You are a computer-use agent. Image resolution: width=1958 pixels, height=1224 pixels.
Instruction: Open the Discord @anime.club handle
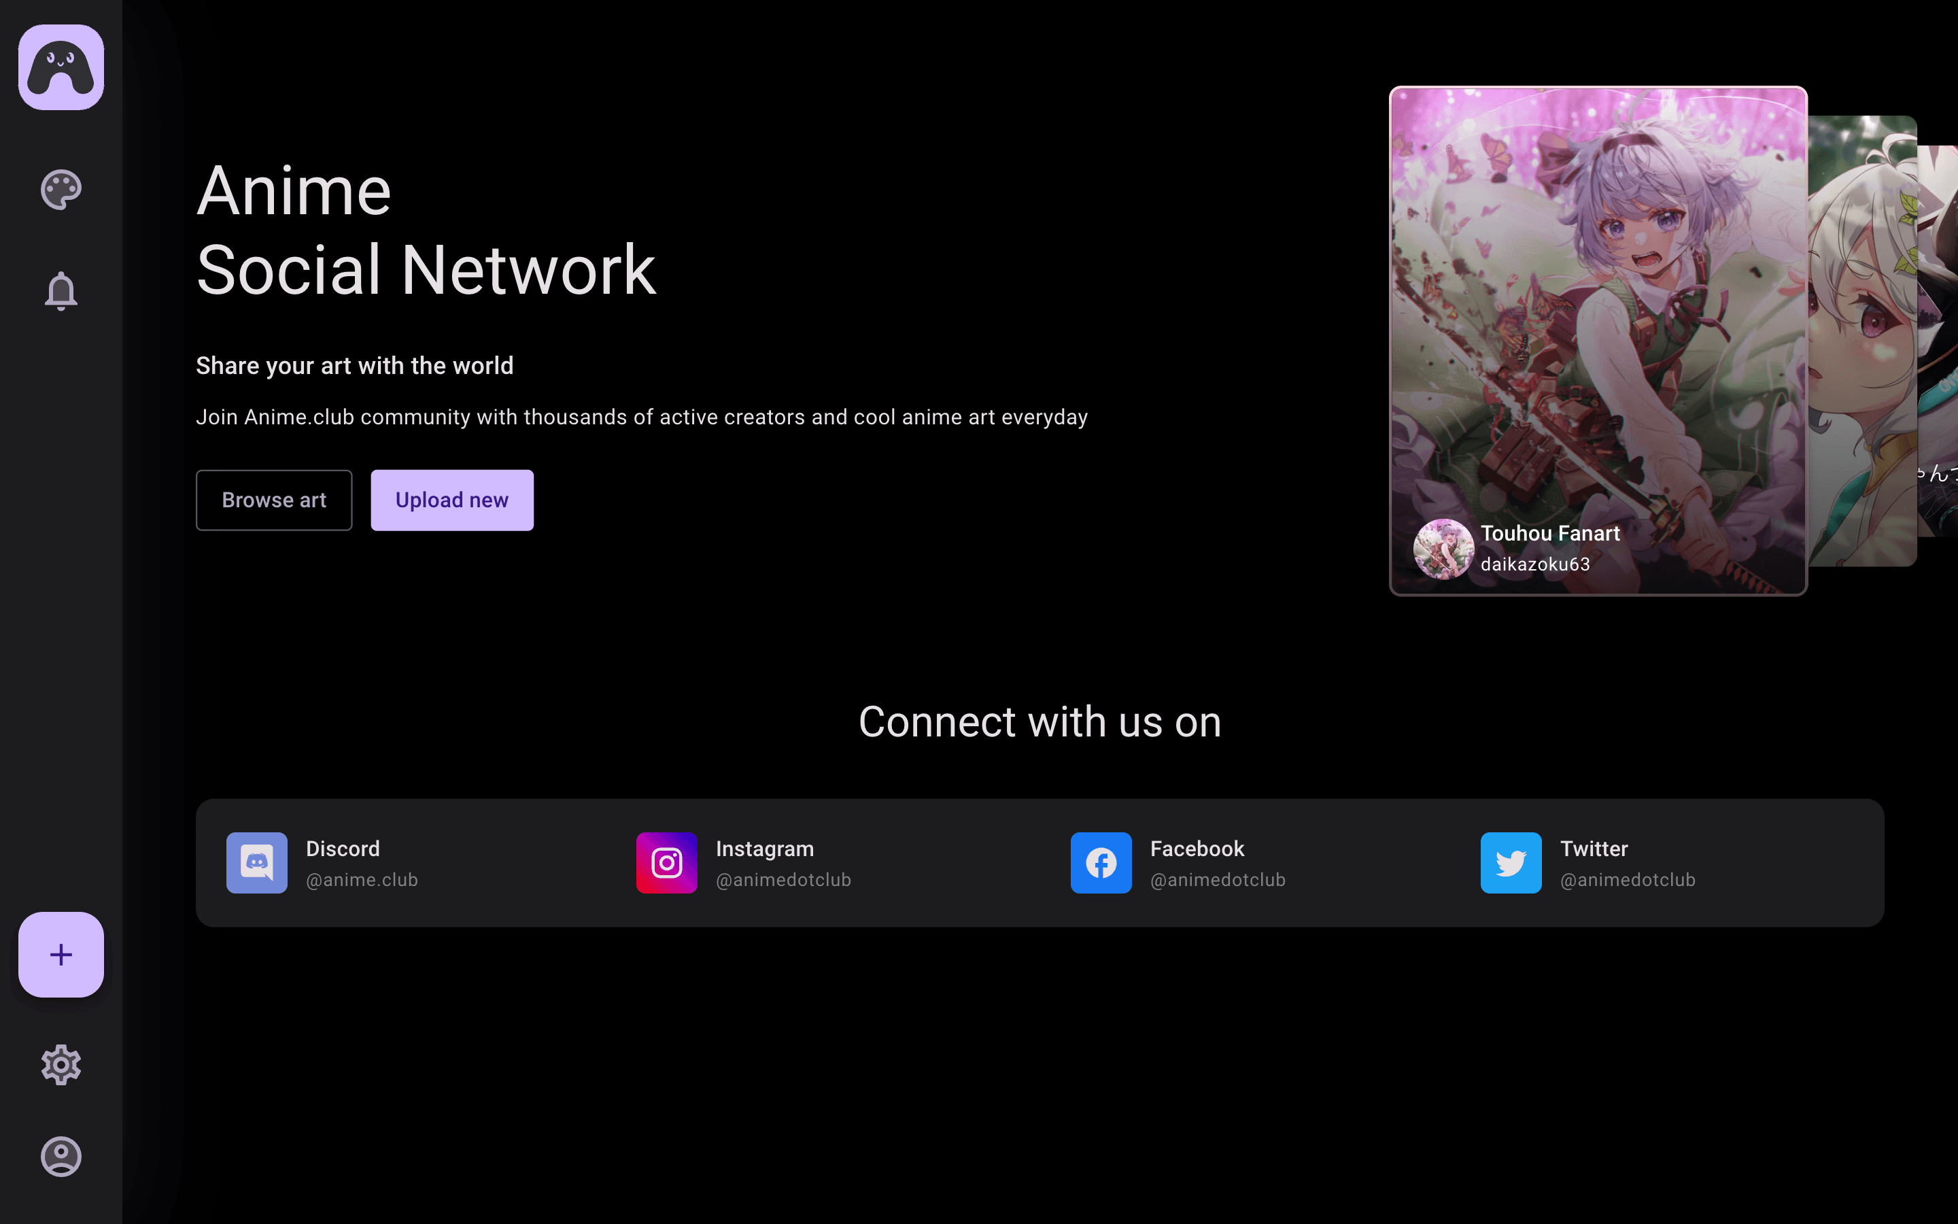pyautogui.click(x=362, y=880)
